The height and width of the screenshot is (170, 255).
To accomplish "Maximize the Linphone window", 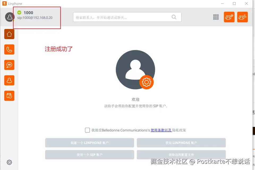I will [x=234, y=3].
